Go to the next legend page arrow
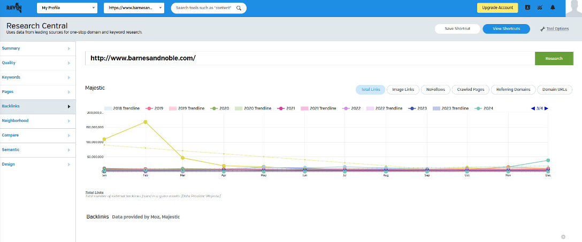Image resolution: width=582 pixels, height=242 pixels. click(x=546, y=108)
